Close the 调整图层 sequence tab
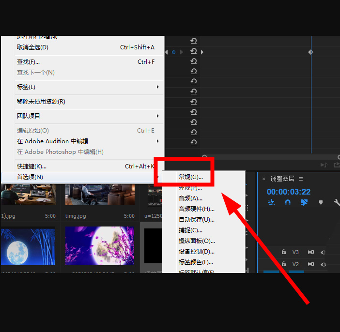This screenshot has height=332, width=340. 263,179
